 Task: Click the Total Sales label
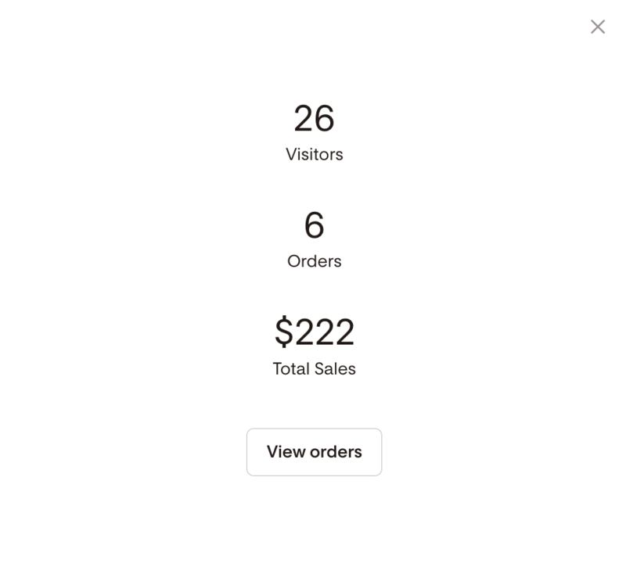tap(315, 368)
